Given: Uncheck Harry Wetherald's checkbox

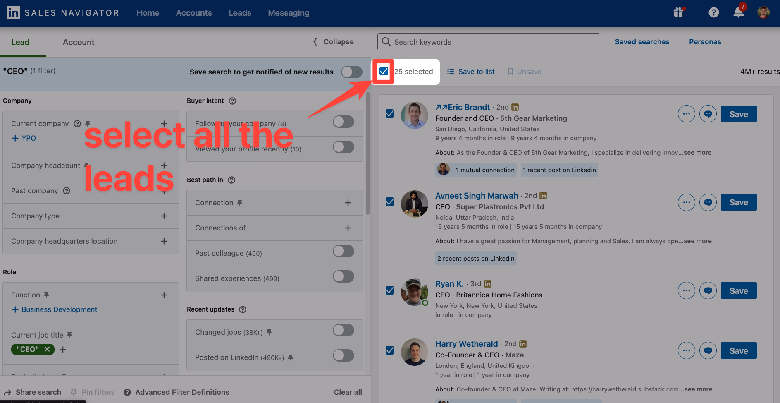Looking at the screenshot, I should click(x=390, y=350).
